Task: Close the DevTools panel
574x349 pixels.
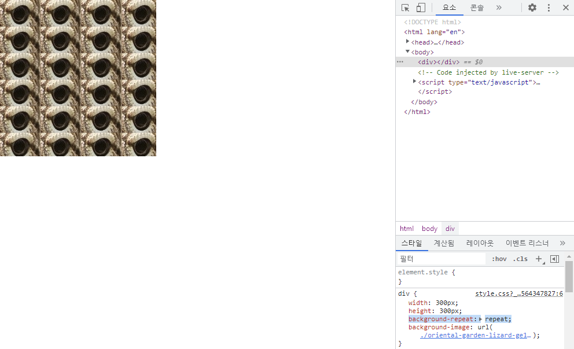Action: (565, 8)
